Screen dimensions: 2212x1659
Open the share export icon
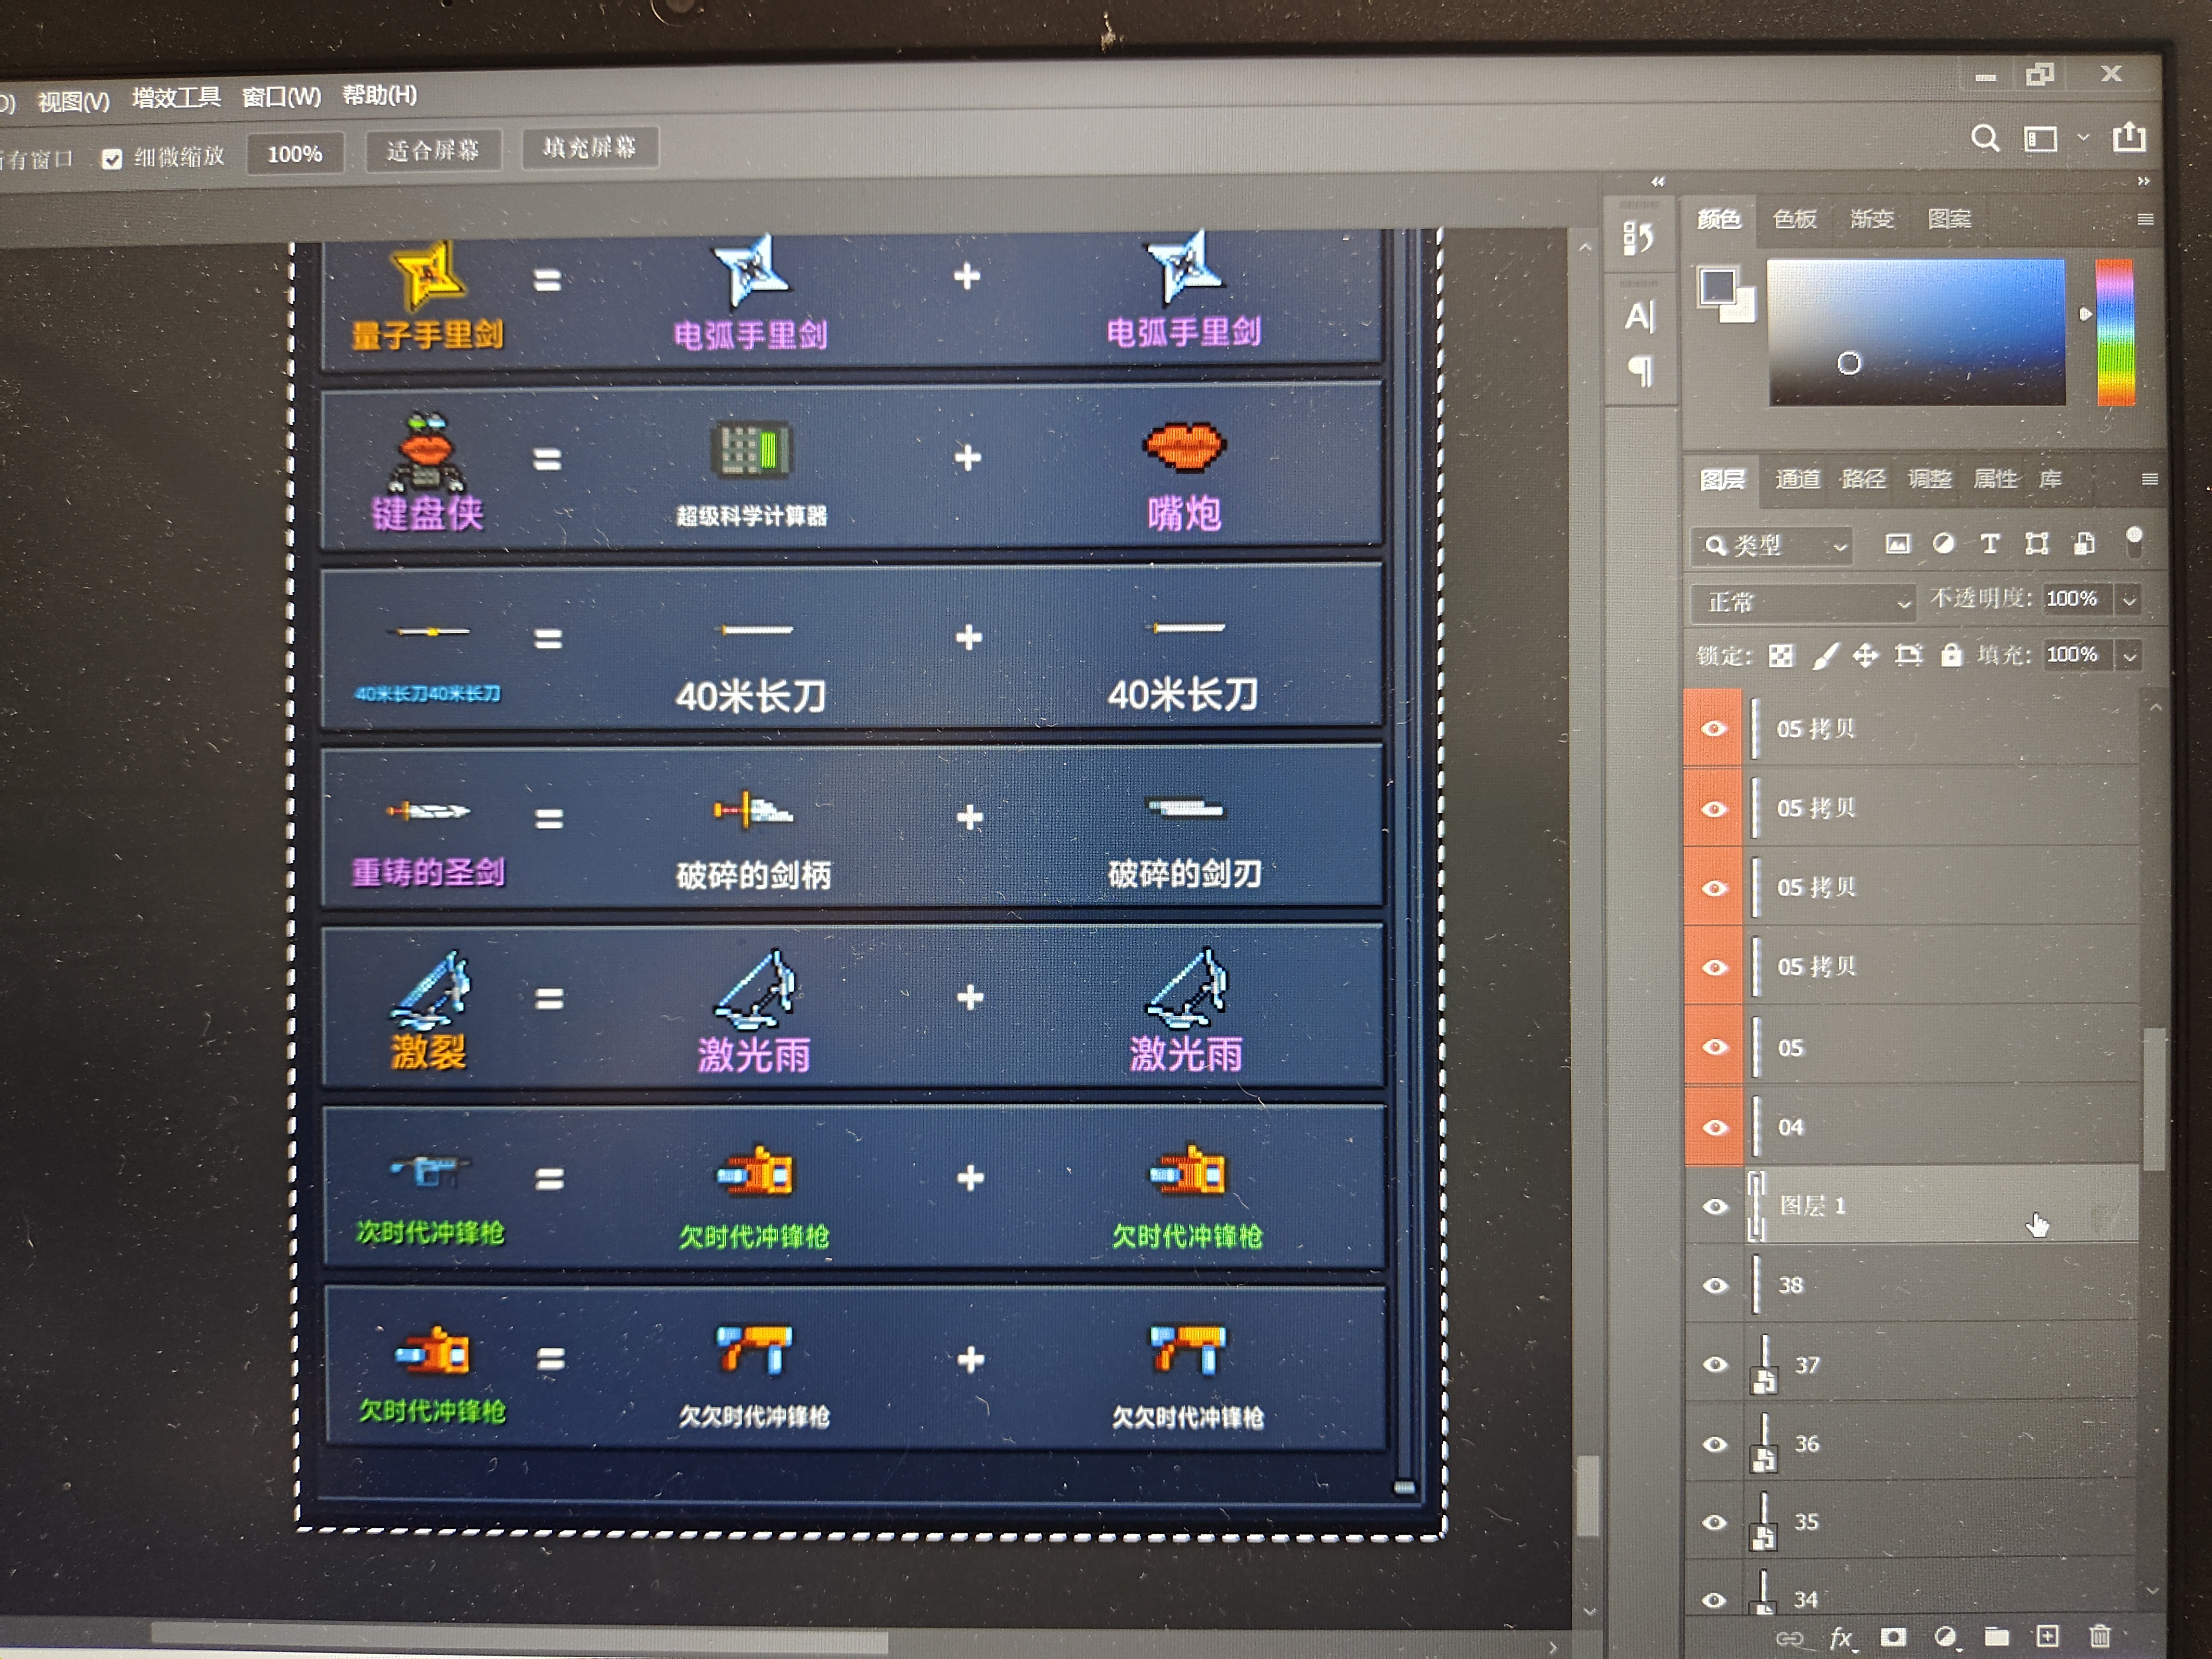pyautogui.click(x=2129, y=137)
